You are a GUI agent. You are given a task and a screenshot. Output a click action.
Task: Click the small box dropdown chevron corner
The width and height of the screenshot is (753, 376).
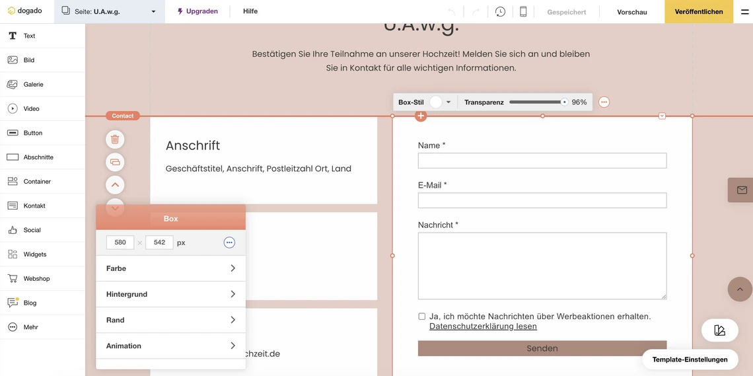click(x=663, y=116)
